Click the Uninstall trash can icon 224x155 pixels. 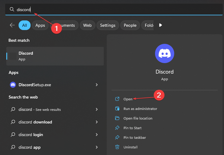click(x=117, y=147)
